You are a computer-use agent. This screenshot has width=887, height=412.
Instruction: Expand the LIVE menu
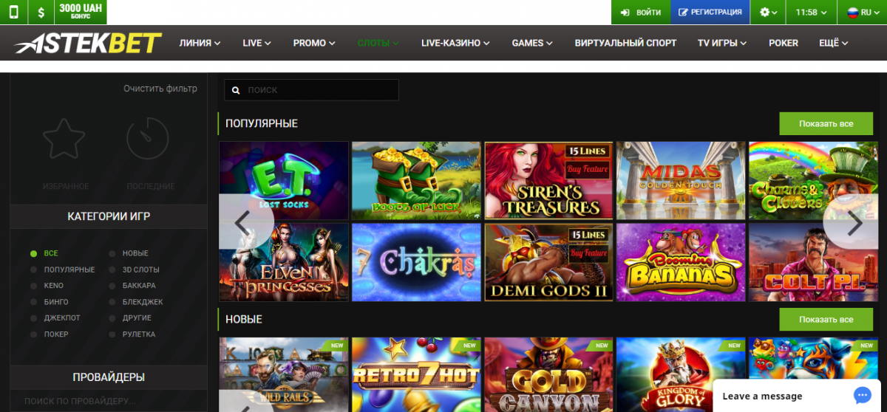(x=256, y=43)
